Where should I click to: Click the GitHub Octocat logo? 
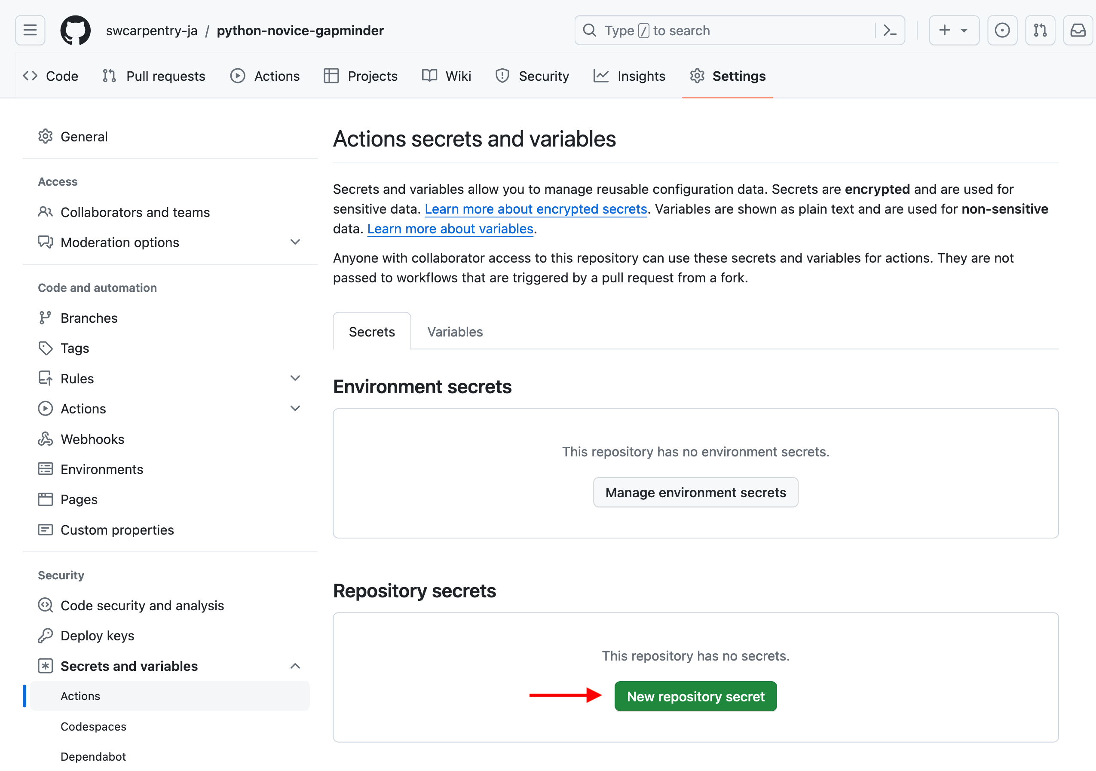point(75,31)
